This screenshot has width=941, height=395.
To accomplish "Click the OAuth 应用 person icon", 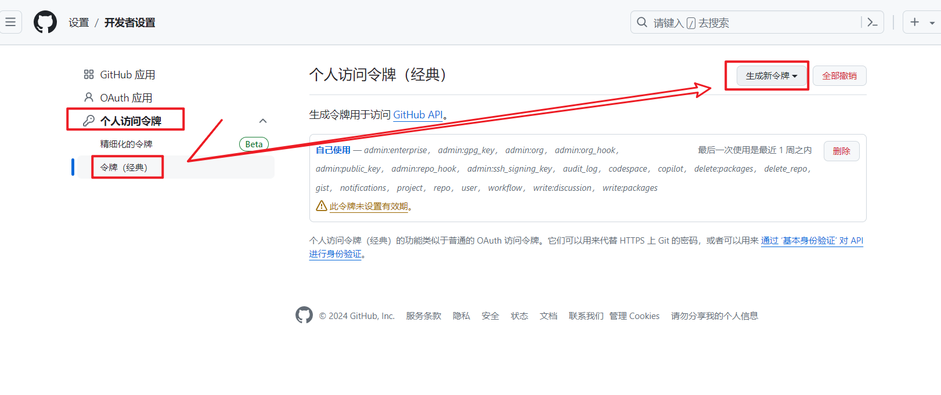I will (89, 97).
